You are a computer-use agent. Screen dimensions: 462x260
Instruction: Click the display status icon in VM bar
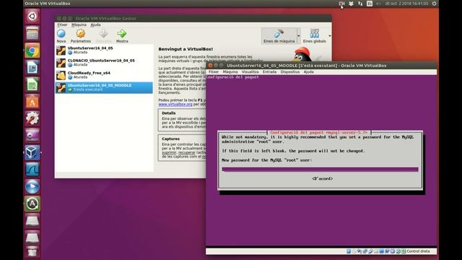[x=382, y=251]
